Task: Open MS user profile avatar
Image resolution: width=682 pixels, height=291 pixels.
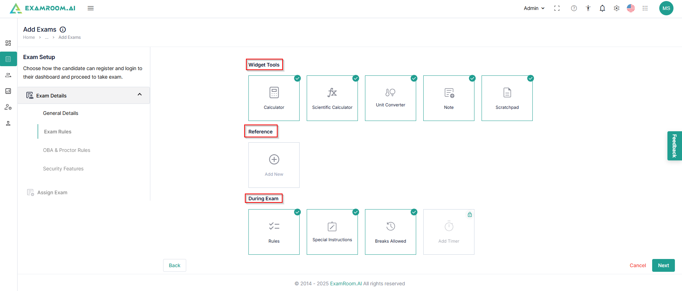Action: click(666, 8)
